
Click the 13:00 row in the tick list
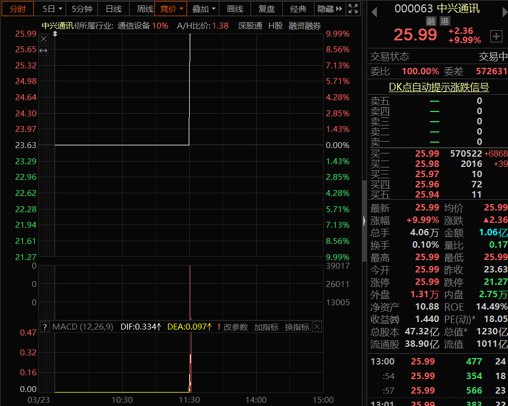tap(438, 361)
